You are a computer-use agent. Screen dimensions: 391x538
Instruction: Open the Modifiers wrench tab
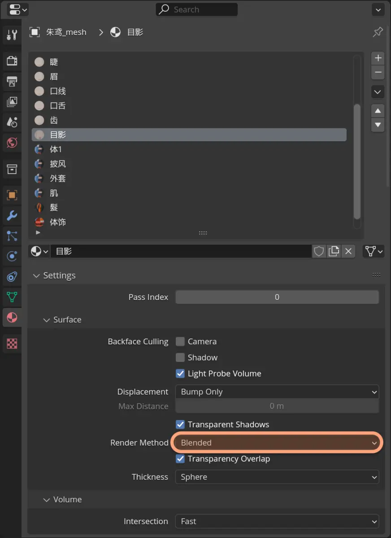click(x=12, y=215)
